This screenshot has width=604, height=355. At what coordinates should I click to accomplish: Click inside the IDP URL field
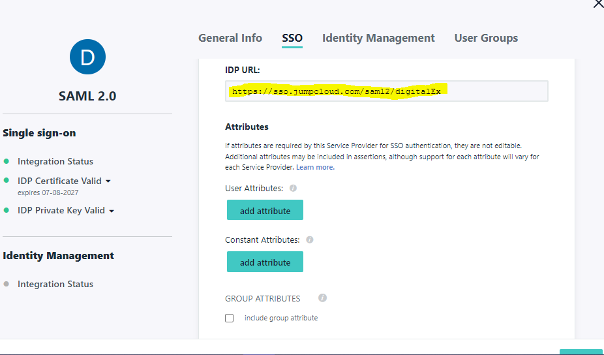(386, 91)
